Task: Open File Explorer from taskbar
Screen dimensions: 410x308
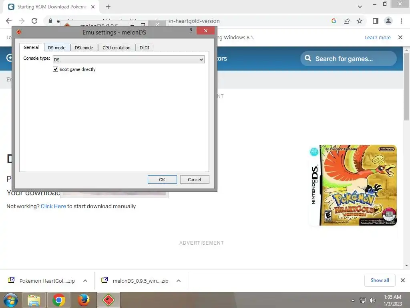Action: (x=34, y=300)
